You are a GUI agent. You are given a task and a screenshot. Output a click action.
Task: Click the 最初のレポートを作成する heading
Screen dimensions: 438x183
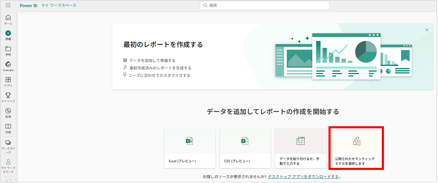coord(163,45)
